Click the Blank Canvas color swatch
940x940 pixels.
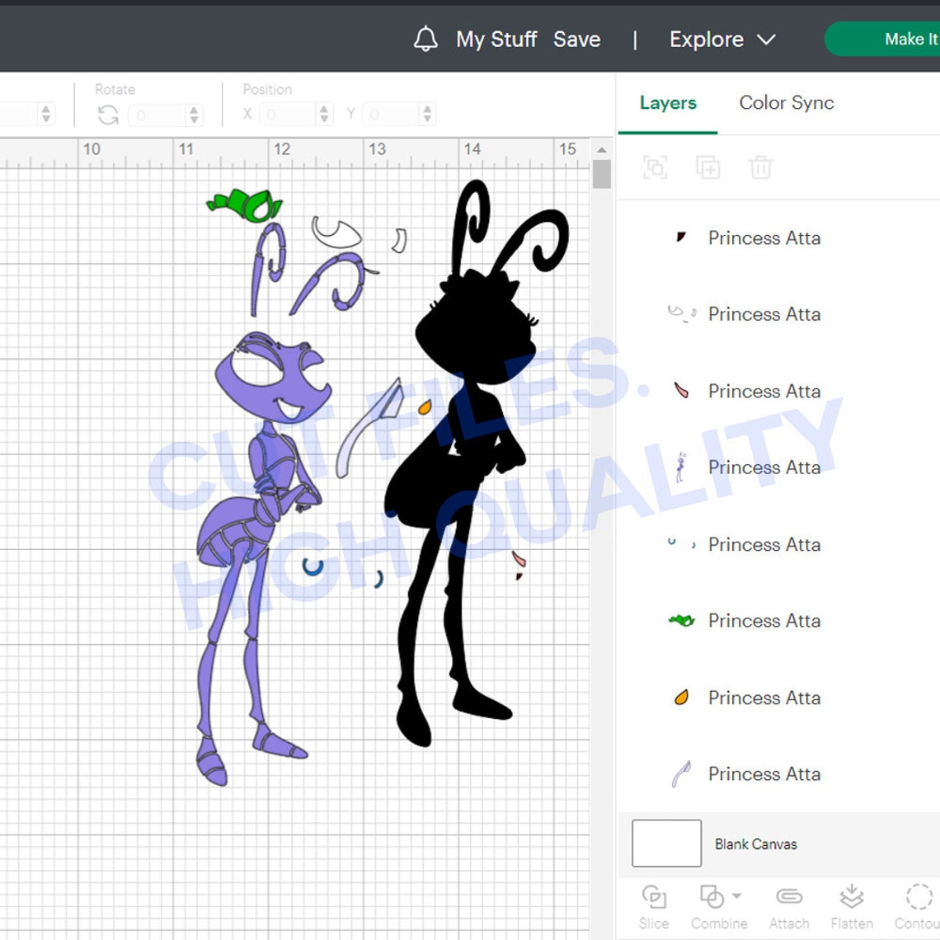pyautogui.click(x=666, y=844)
